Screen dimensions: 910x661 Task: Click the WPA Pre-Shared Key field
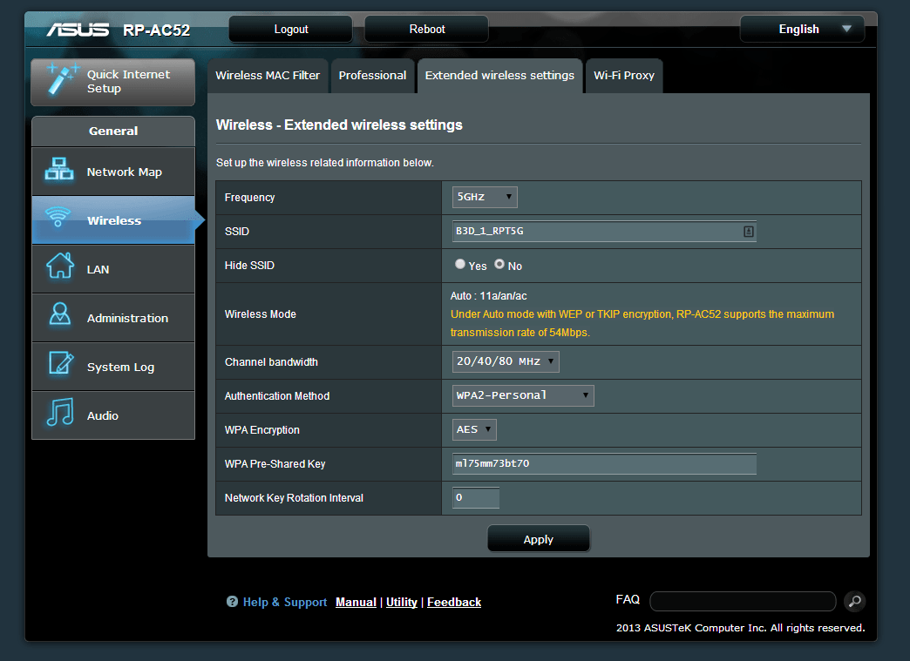(x=603, y=463)
